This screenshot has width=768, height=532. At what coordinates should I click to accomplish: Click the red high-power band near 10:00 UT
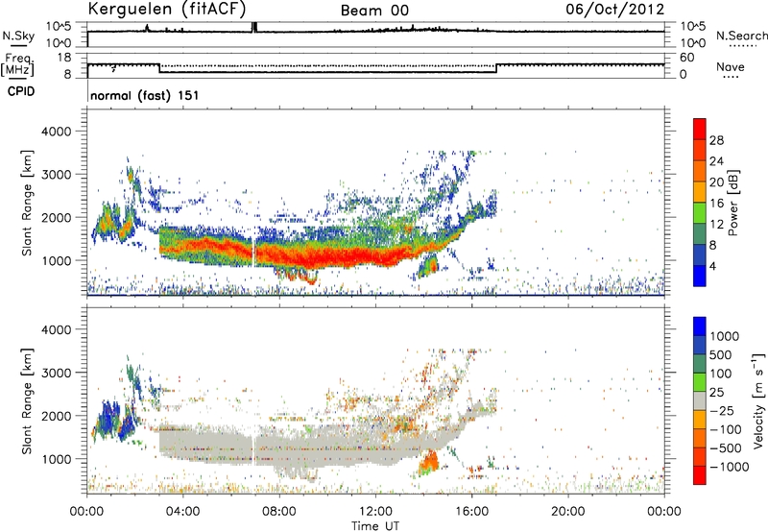327,255
